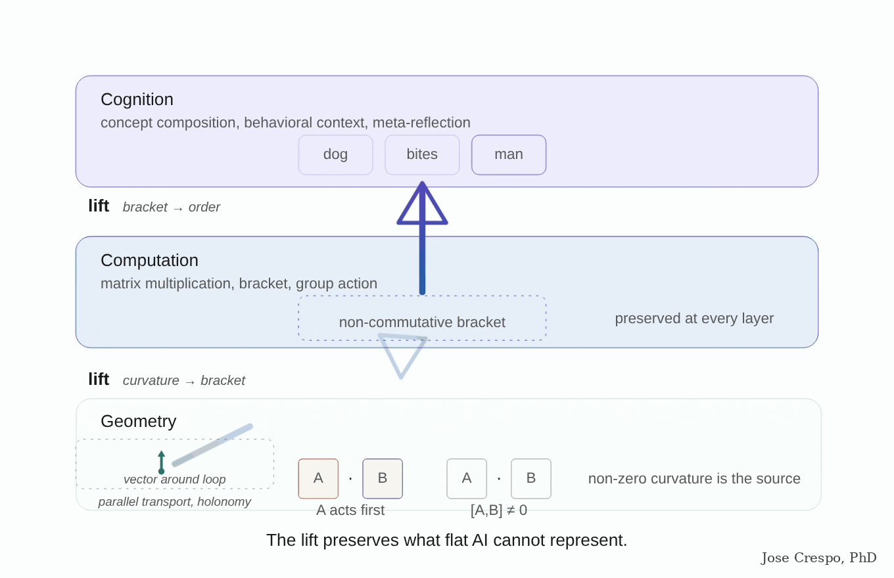Click 'preserved at every layer' text
The width and height of the screenshot is (894, 578).
(x=694, y=319)
